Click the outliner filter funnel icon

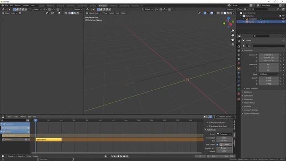278,9
